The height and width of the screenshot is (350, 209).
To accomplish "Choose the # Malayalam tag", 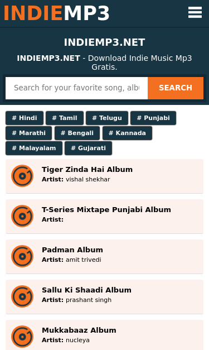I will coord(34,148).
